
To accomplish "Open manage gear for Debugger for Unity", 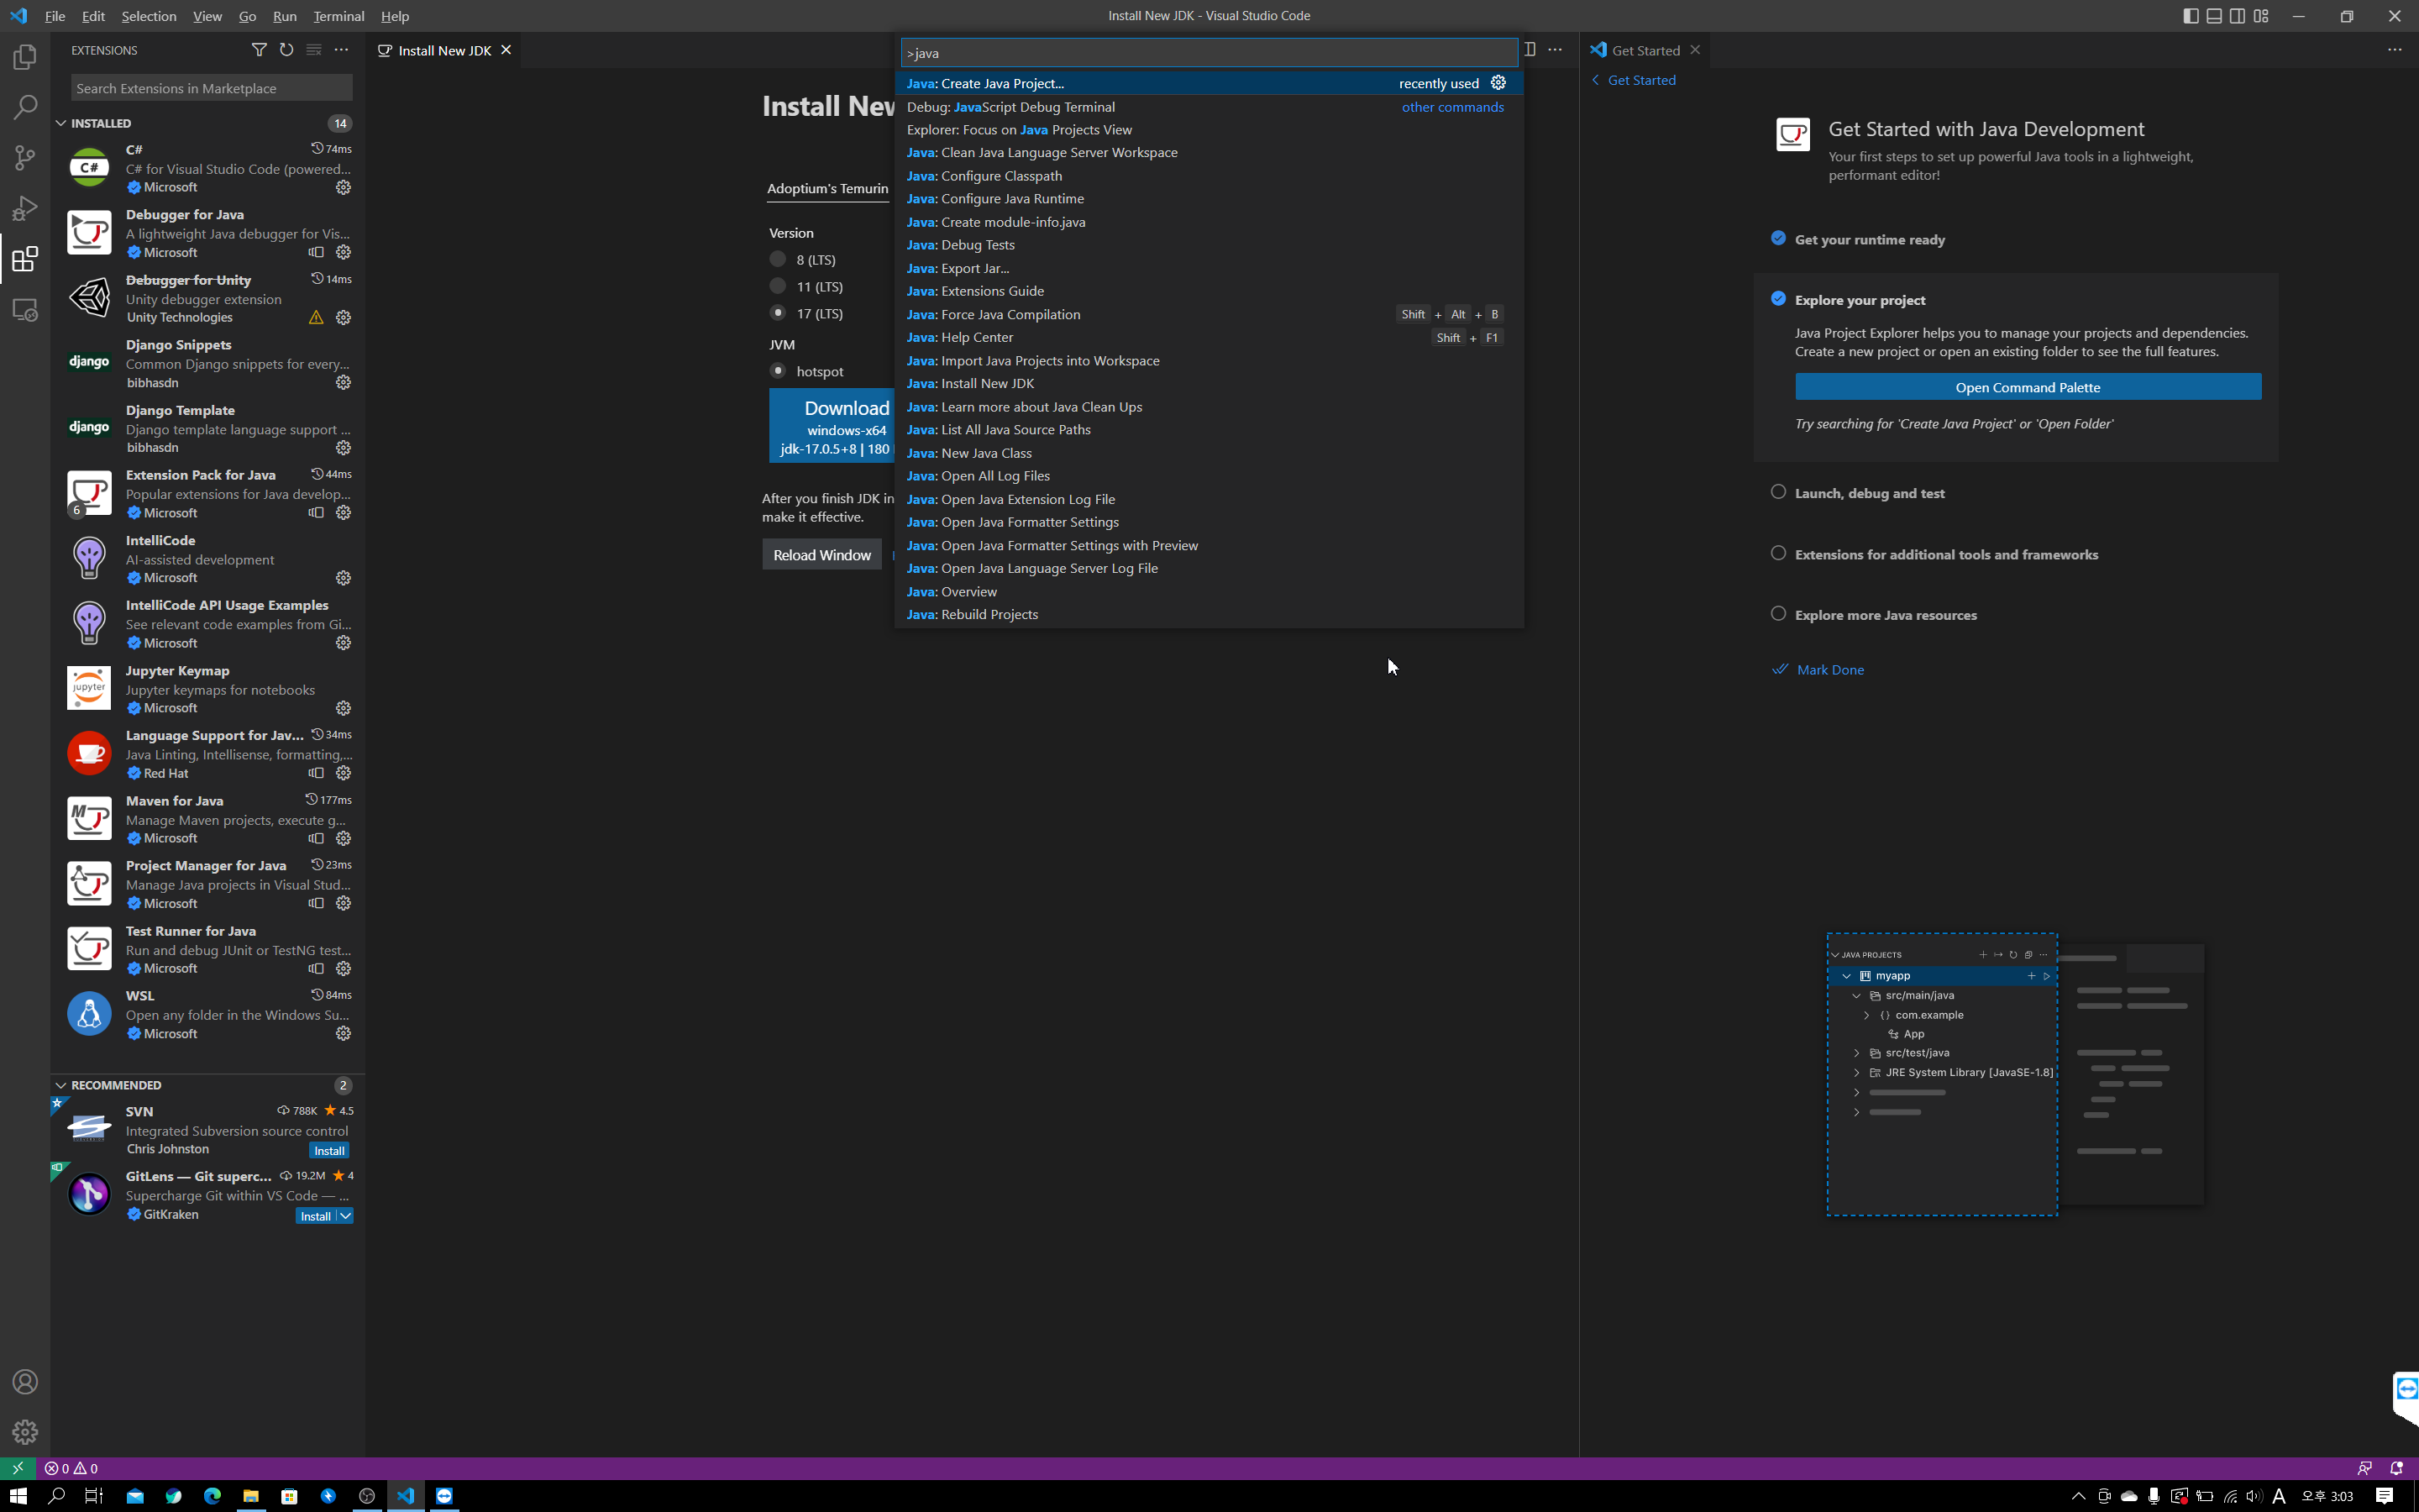I will click(343, 317).
